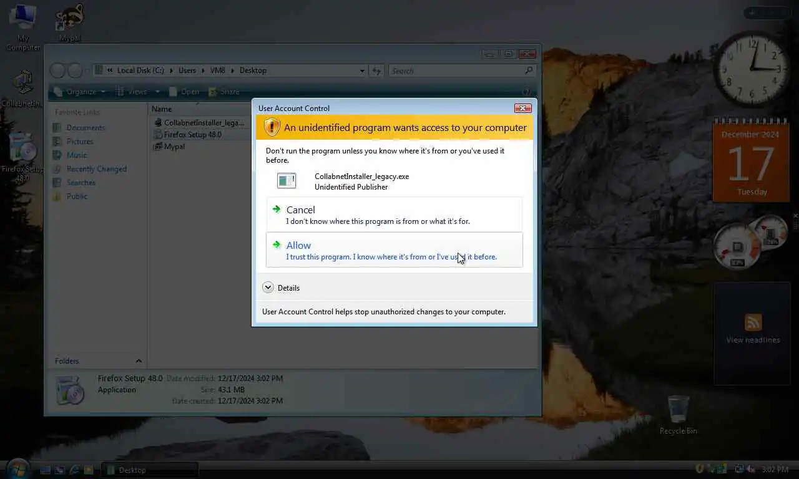Select the CollabNet installer desktop icon
Screen dimensions: 799x479
point(22,89)
